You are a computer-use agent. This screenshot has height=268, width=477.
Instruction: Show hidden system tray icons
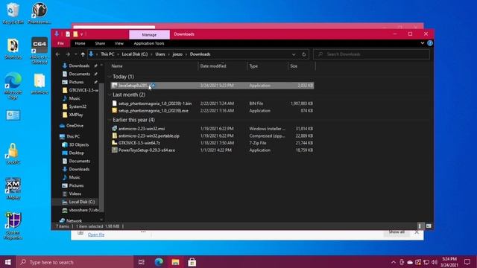pos(394,262)
